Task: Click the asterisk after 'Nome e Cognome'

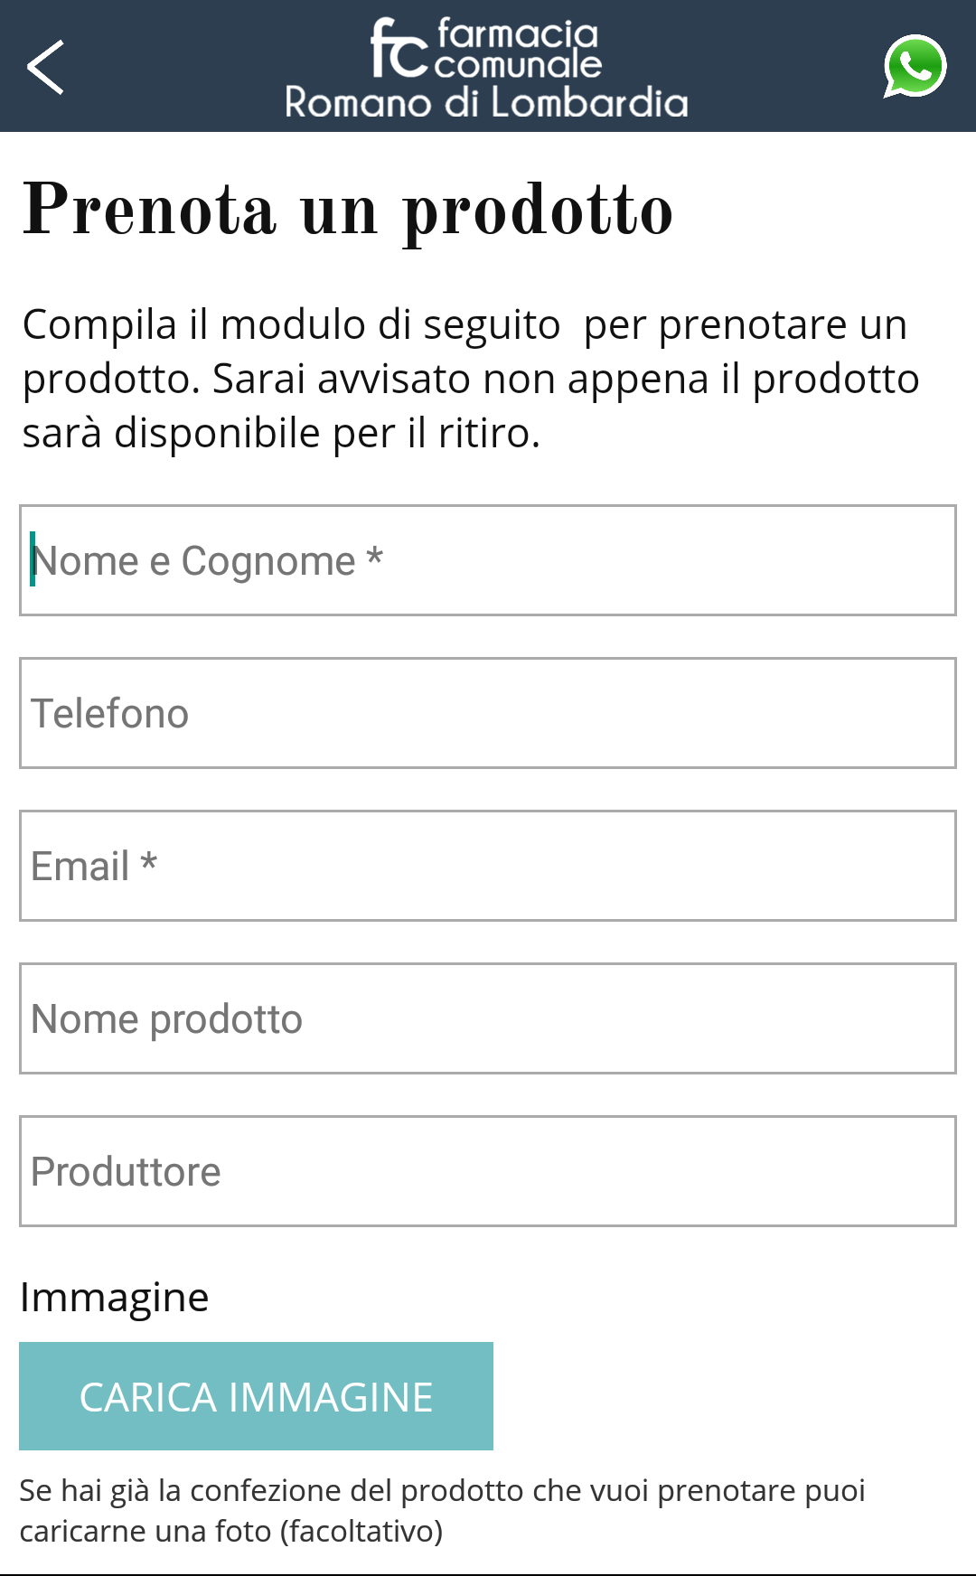Action: tap(375, 558)
